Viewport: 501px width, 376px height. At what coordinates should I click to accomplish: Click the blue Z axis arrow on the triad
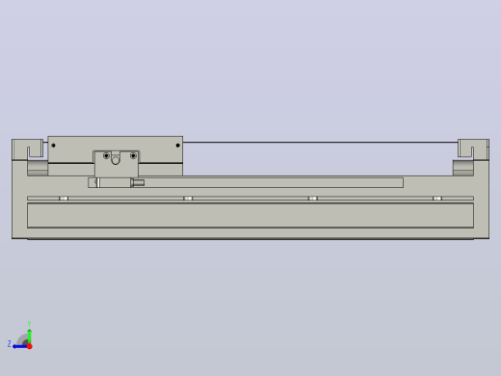(x=19, y=346)
